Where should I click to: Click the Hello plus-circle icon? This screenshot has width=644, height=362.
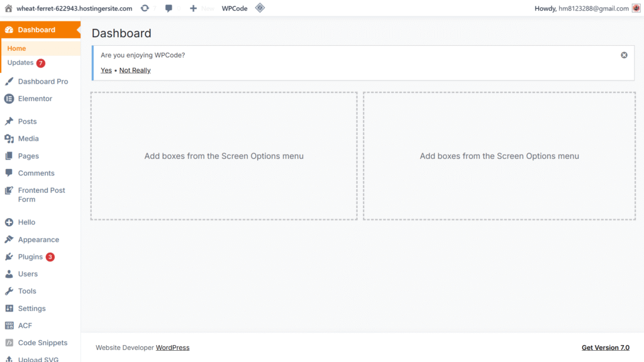tap(9, 222)
